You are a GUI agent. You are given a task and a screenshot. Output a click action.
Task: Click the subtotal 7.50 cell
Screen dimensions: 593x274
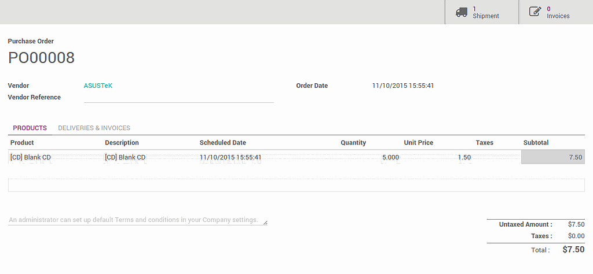coord(552,157)
